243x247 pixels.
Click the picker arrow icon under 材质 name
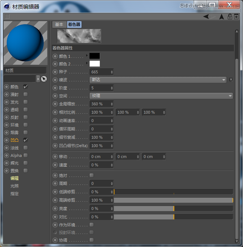pos(44,79)
